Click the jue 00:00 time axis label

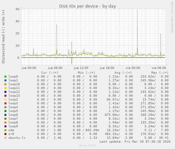click(x=29, y=68)
